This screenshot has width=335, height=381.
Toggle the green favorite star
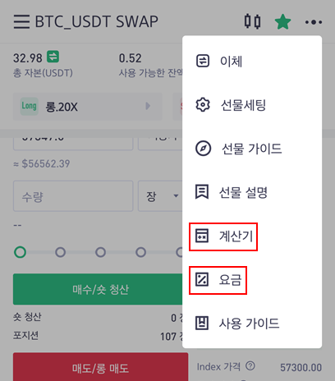tap(282, 22)
